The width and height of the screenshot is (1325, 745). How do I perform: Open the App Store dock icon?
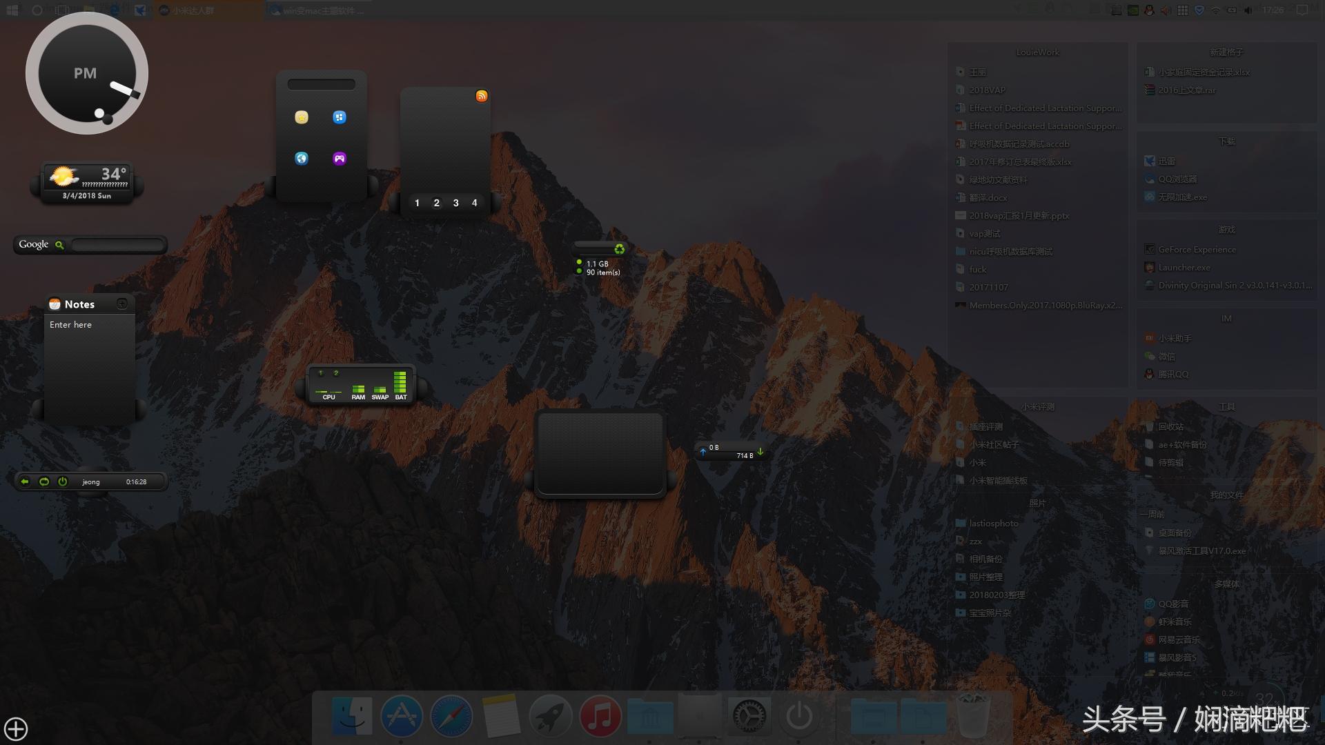[402, 717]
